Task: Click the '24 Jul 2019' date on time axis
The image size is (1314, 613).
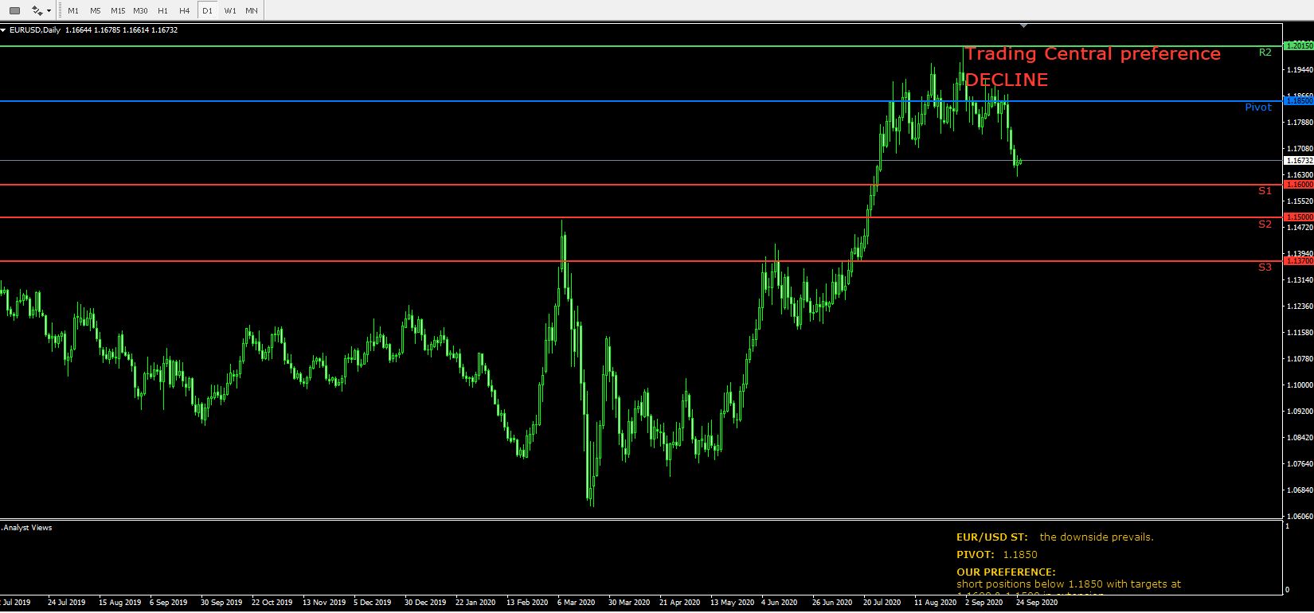Action: (x=66, y=603)
